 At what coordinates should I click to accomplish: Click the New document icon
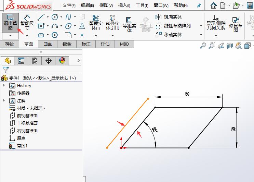click(223, 5)
